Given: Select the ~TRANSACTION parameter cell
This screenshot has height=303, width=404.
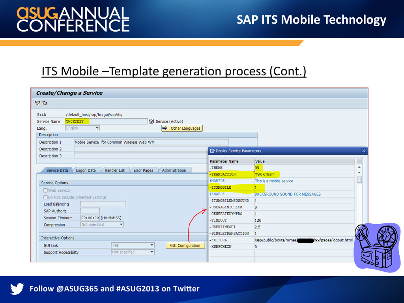Looking at the screenshot, I should [x=231, y=174].
